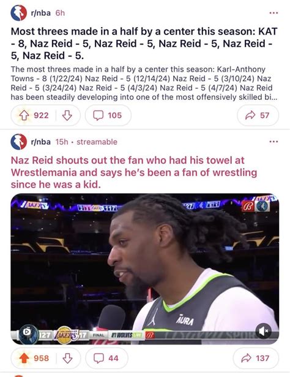Remove the upvote on the Naz Reid towel post
Screen dimensions: 290x377
point(24,358)
